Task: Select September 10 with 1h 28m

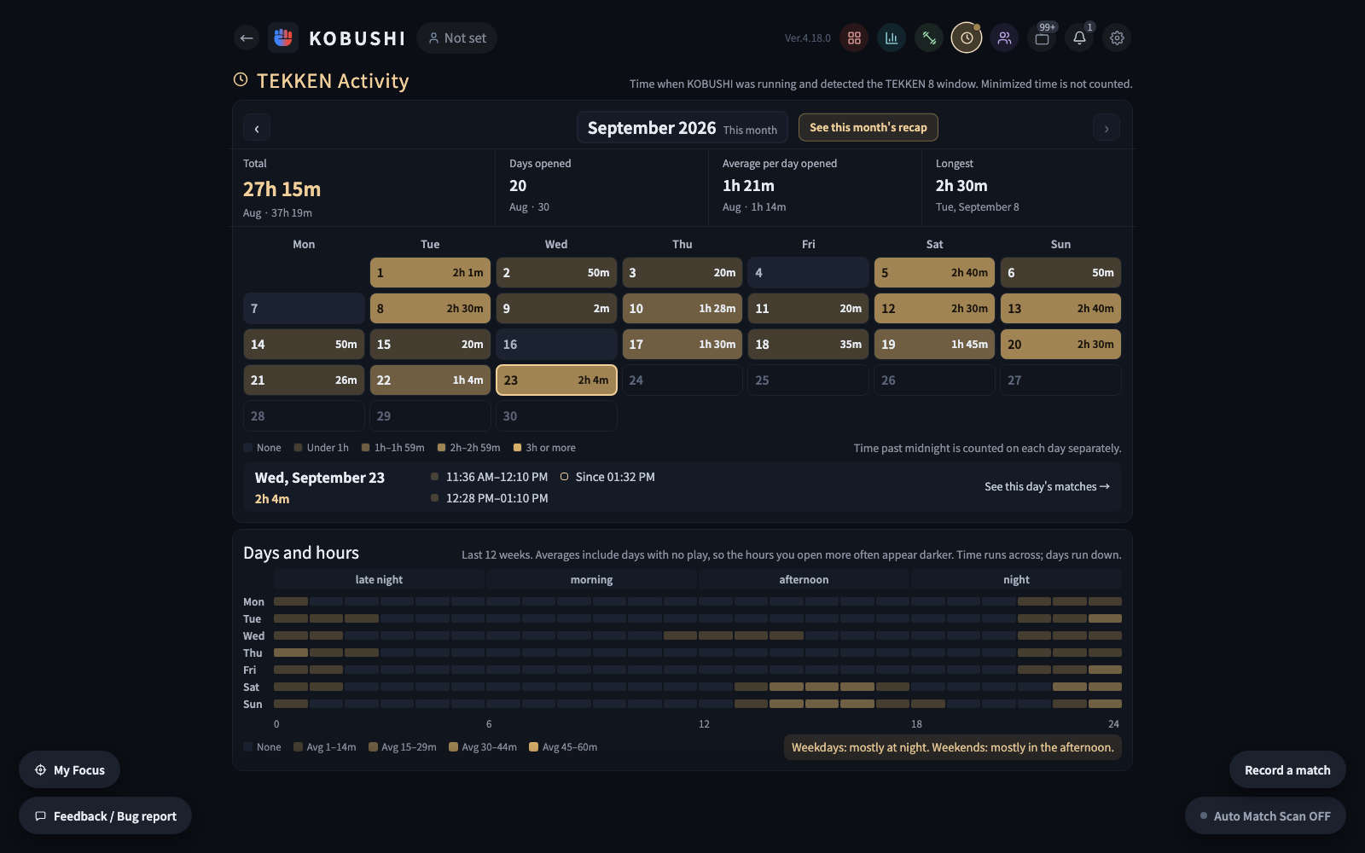Action: coord(682,308)
